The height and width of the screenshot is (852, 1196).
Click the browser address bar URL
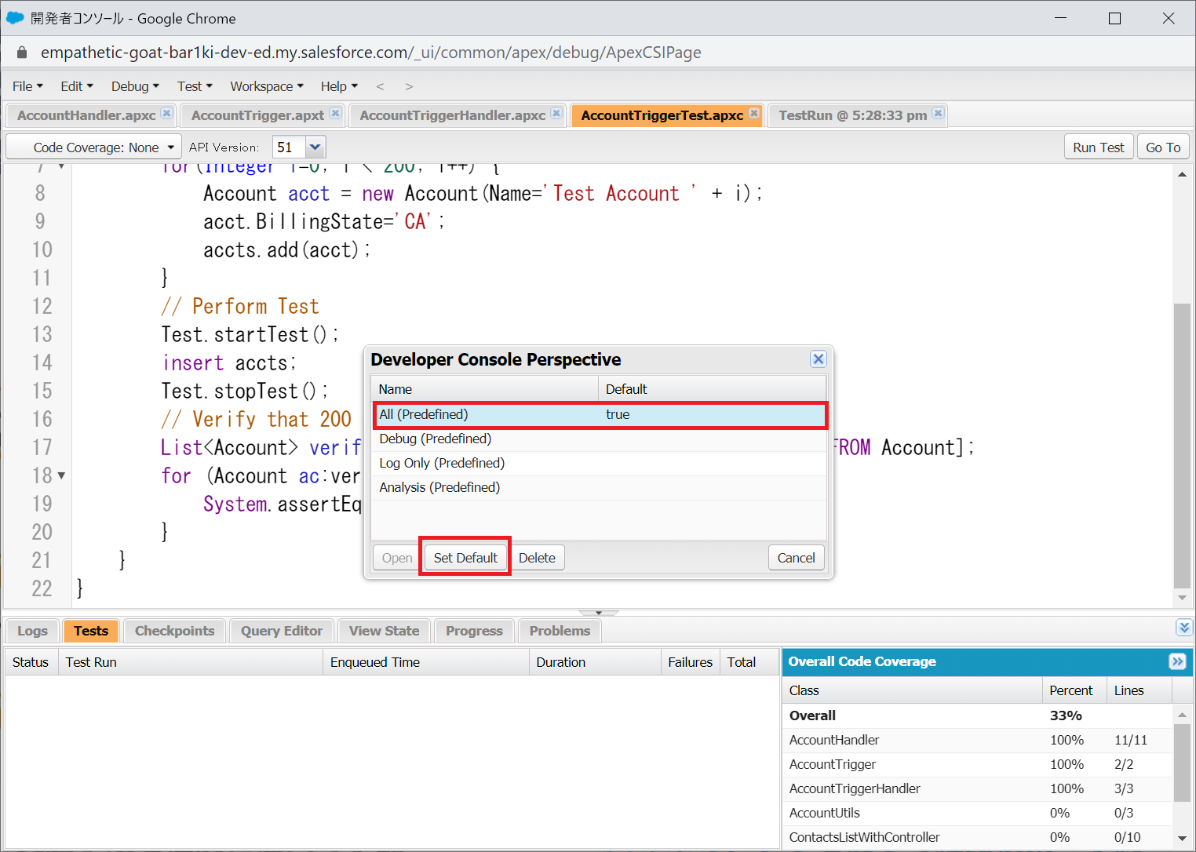pos(370,53)
